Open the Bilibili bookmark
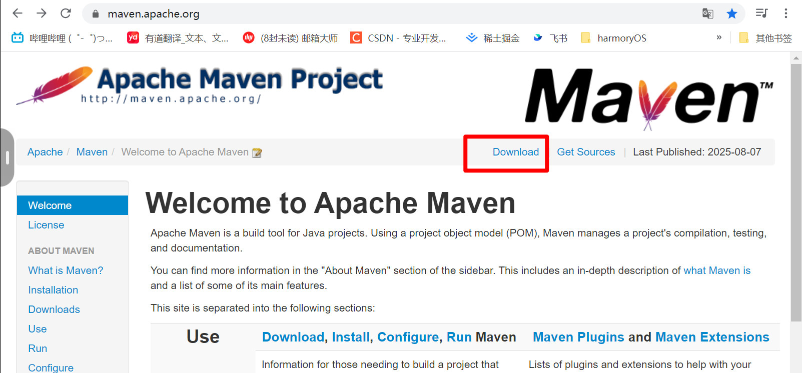802x373 pixels. (x=62, y=38)
